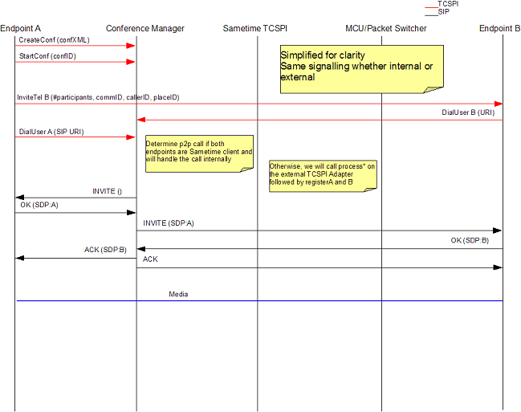Viewport: 521px width, 412px height.
Task: Click the red TCSPI legend line sample
Action: point(431,7)
